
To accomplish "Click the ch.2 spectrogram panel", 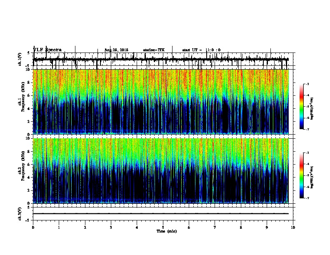I will pos(161,171).
